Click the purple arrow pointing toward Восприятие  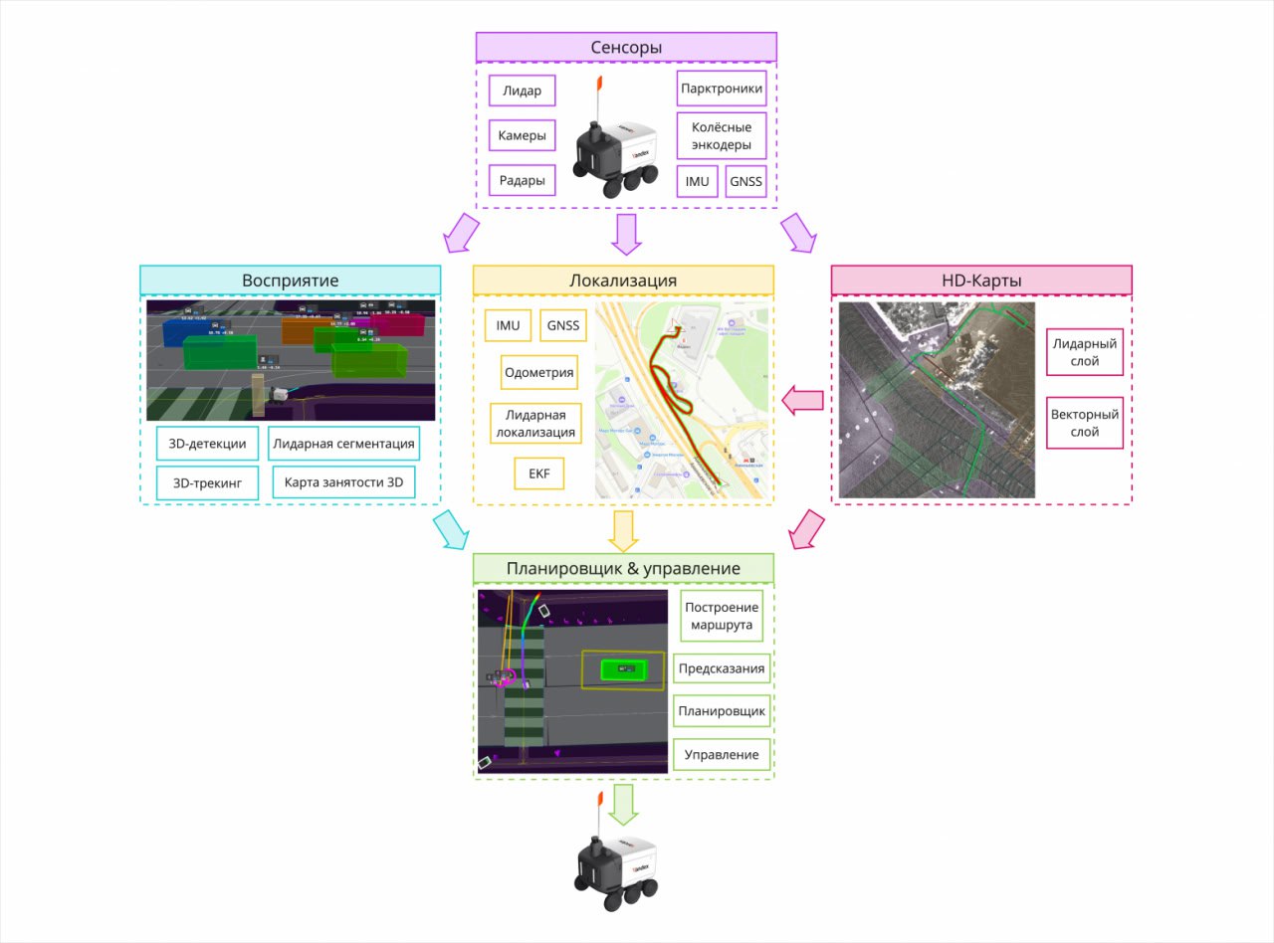coord(461,234)
